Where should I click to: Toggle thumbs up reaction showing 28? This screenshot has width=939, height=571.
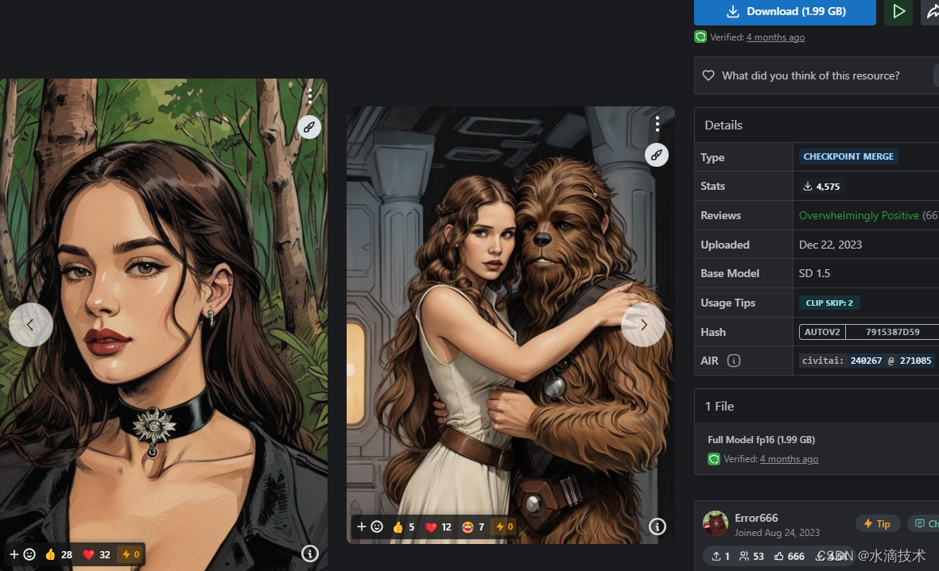click(x=58, y=554)
